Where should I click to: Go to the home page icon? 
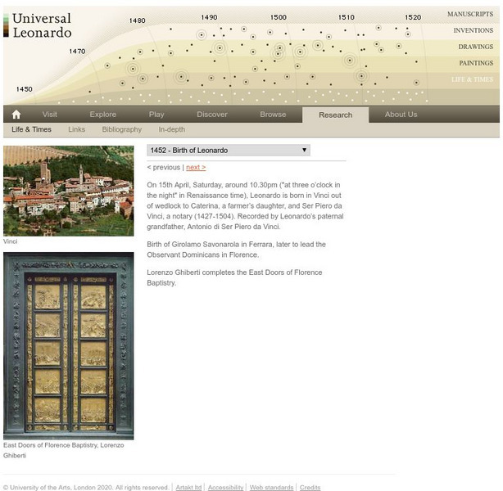click(x=16, y=115)
